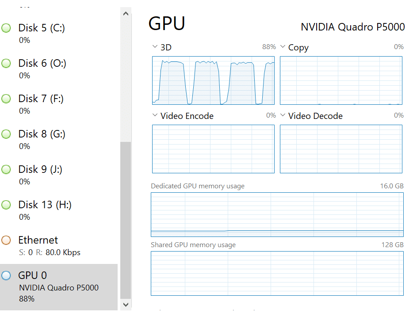
Task: Click the sidebar scroll down arrow
Action: [126, 305]
